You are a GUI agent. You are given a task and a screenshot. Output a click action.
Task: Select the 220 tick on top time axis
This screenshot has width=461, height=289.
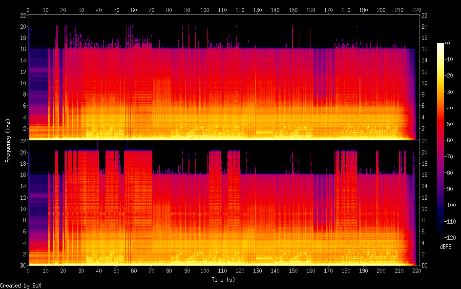417,10
